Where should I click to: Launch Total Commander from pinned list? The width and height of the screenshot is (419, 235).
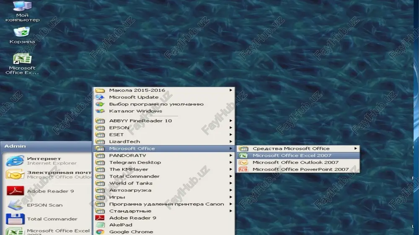click(48, 219)
